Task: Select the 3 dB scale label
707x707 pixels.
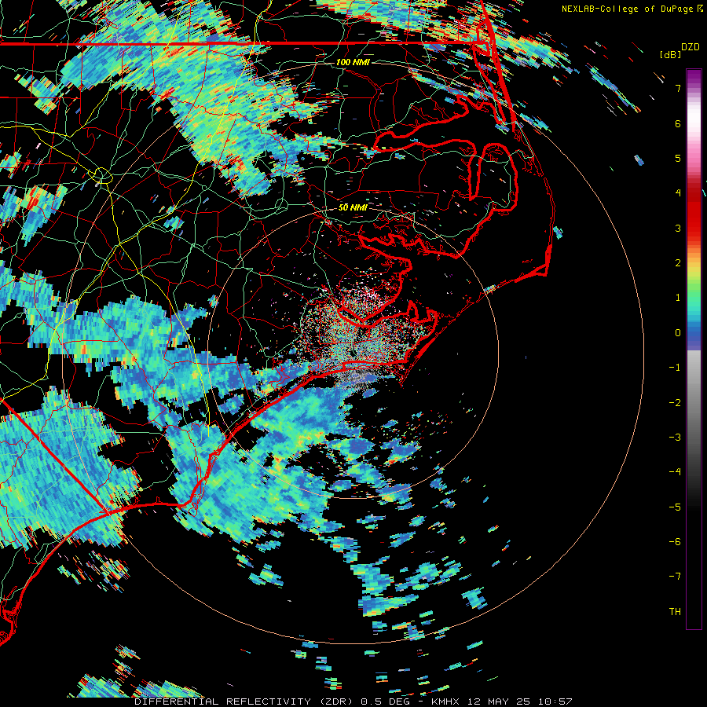Action: [x=678, y=228]
